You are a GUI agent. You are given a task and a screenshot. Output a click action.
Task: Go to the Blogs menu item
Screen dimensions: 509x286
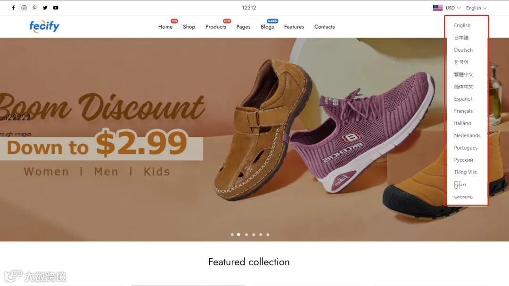tap(267, 26)
